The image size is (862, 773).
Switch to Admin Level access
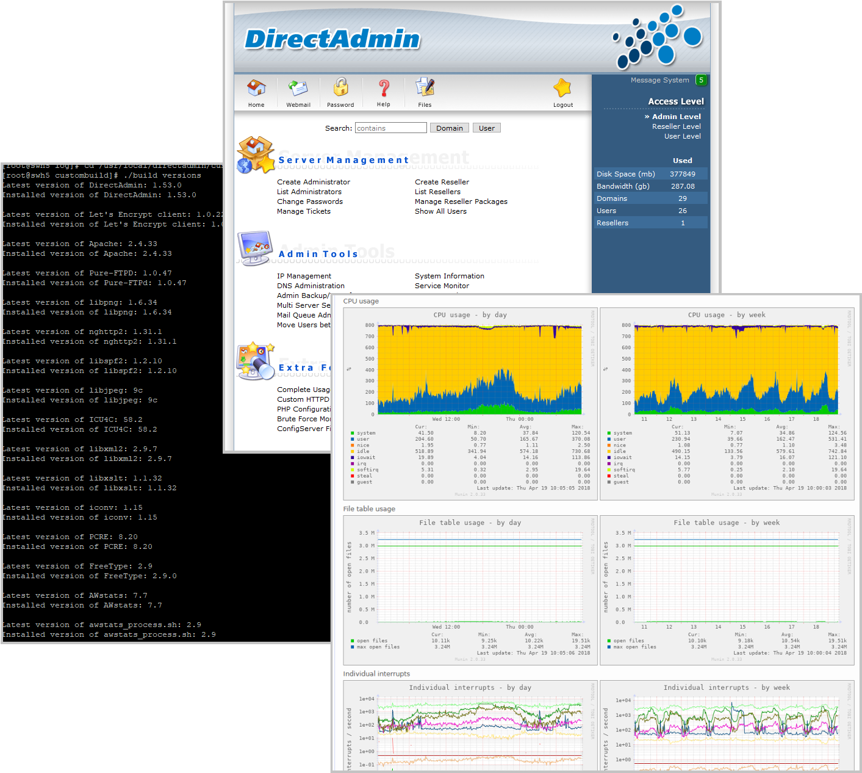pos(677,117)
